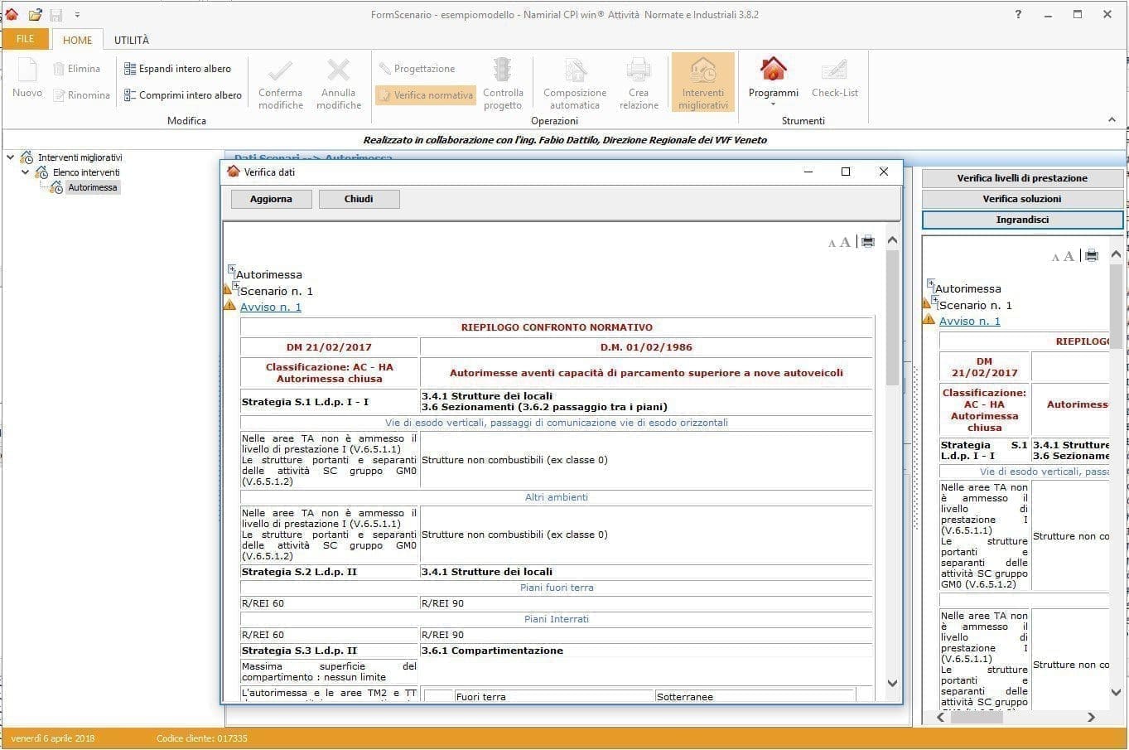Print report using dialog printer icon

[x=867, y=241]
